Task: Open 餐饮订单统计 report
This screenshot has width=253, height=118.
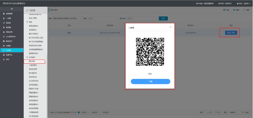Action: click(34, 34)
